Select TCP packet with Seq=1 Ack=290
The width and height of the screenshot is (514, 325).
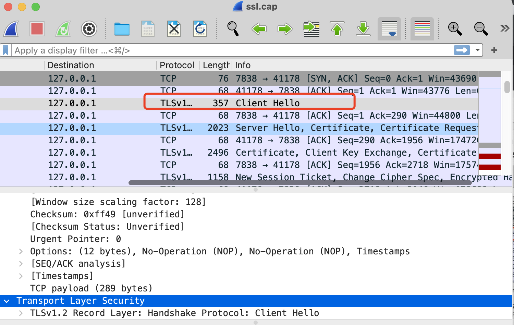point(239,116)
